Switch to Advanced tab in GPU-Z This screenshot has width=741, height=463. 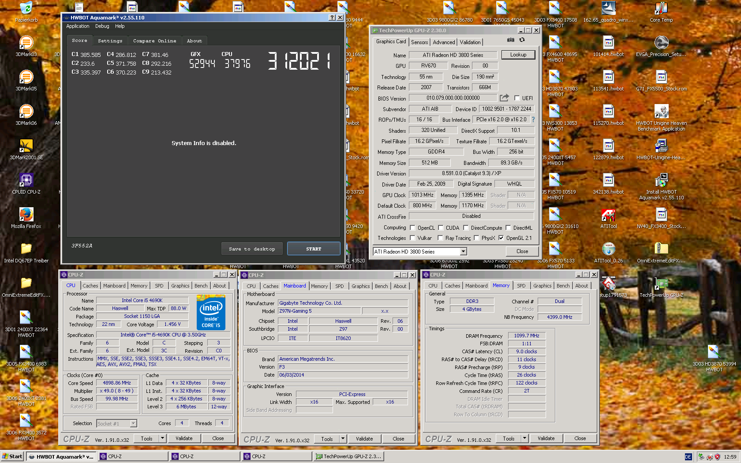tap(444, 42)
